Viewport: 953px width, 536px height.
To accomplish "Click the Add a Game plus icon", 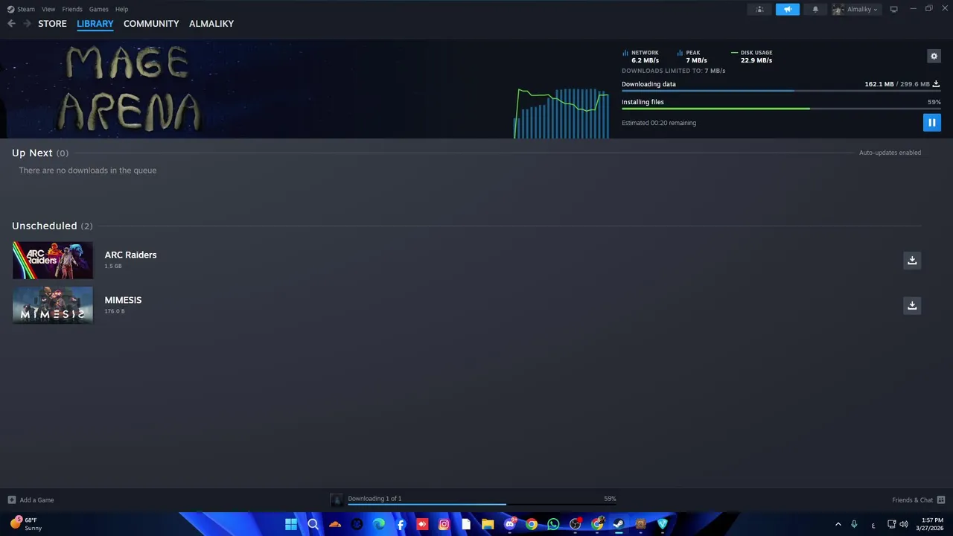I will tap(11, 500).
